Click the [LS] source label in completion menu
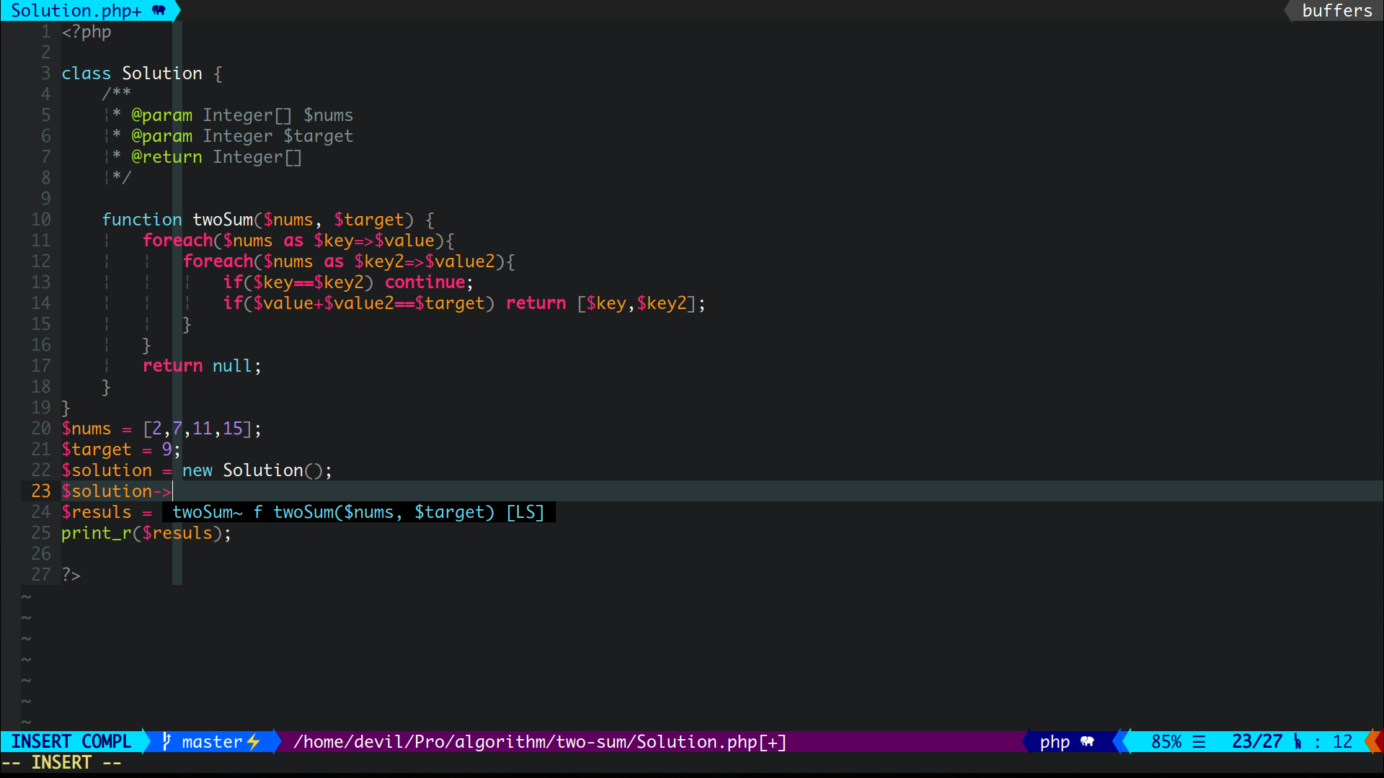The image size is (1384, 778). (x=525, y=512)
